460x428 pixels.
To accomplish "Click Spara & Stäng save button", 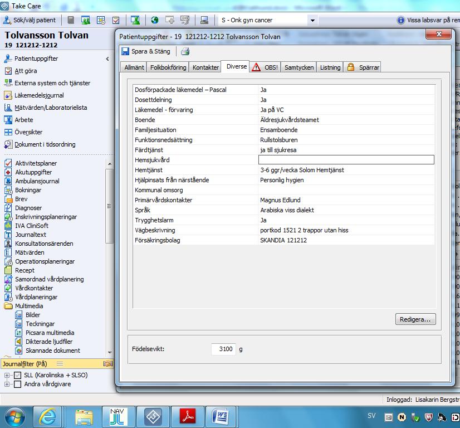I will 146,51.
